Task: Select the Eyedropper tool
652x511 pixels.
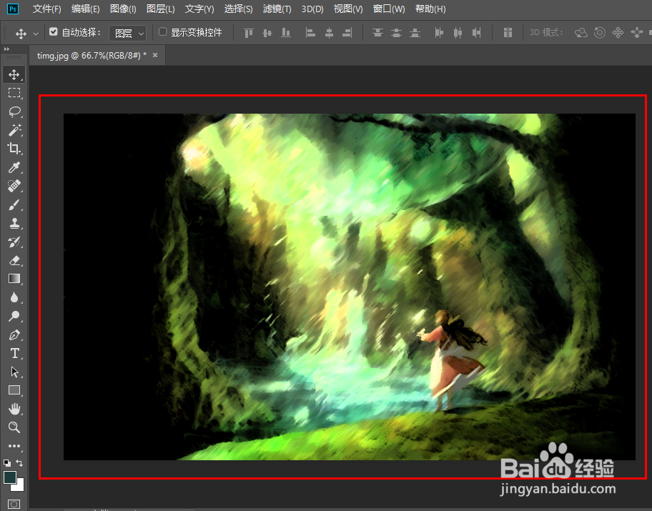Action: click(x=14, y=167)
